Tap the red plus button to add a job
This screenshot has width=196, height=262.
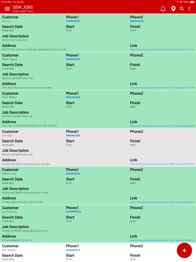(x=184, y=250)
